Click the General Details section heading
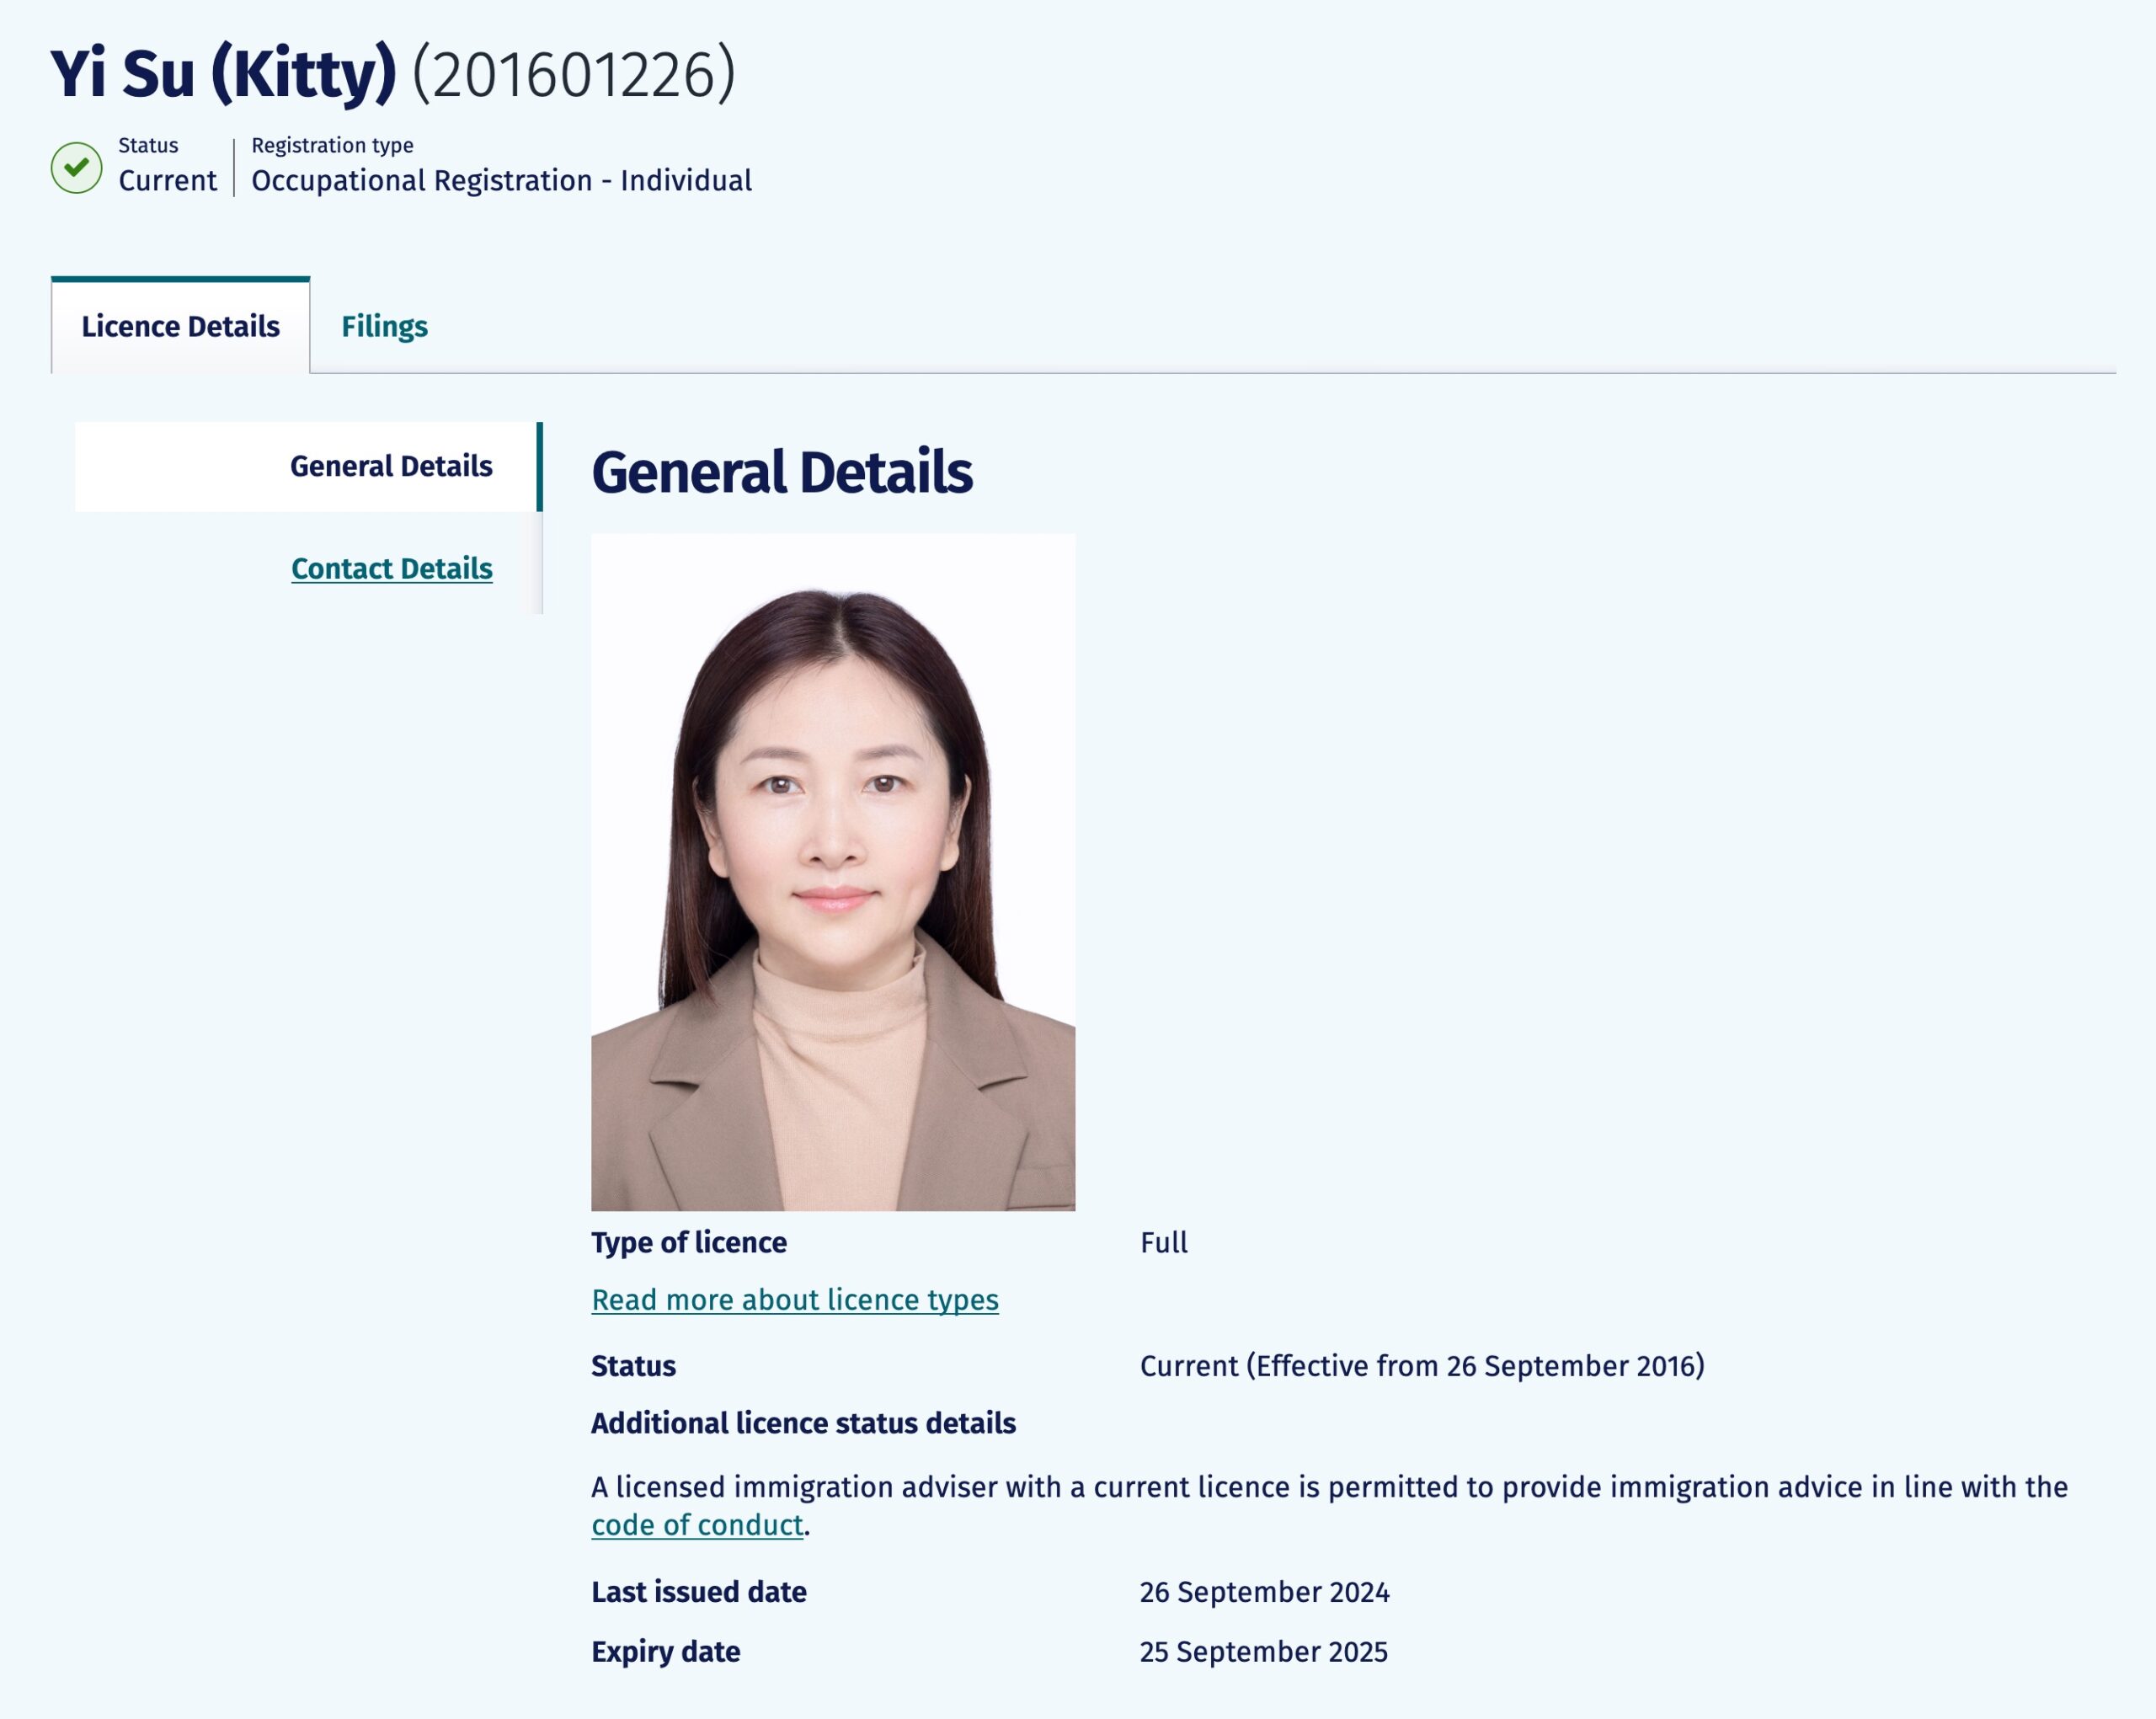The width and height of the screenshot is (2156, 1719). (781, 472)
